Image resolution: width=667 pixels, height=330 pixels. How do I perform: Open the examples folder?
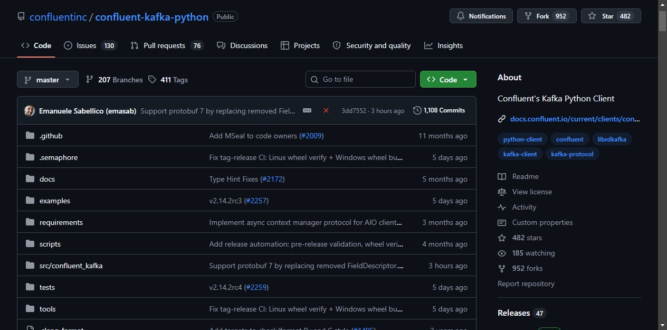tap(55, 201)
